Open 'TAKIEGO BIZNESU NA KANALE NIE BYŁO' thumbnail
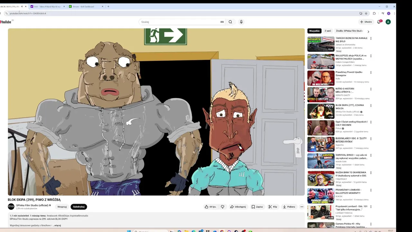 click(x=321, y=44)
